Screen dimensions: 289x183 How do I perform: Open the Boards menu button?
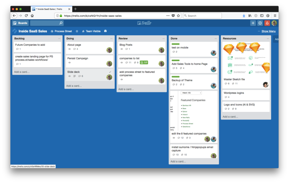click(20, 23)
